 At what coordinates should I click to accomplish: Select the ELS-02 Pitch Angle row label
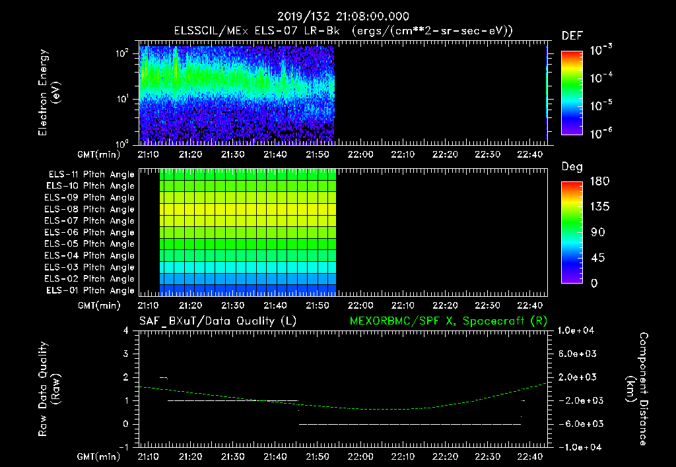(x=90, y=279)
